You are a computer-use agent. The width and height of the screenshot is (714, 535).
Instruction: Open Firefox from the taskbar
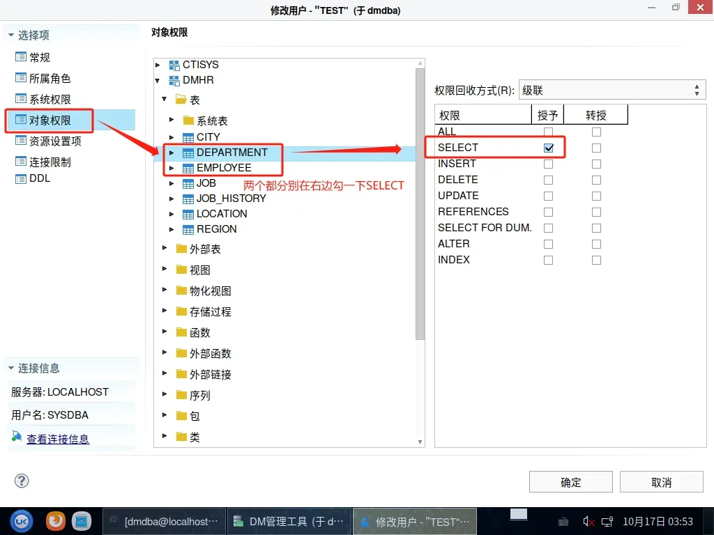[56, 520]
